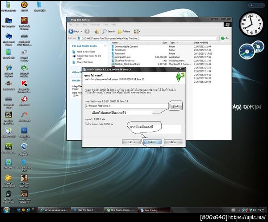Open the My Computer desktop icon
268x222 pixels.
tap(8, 23)
